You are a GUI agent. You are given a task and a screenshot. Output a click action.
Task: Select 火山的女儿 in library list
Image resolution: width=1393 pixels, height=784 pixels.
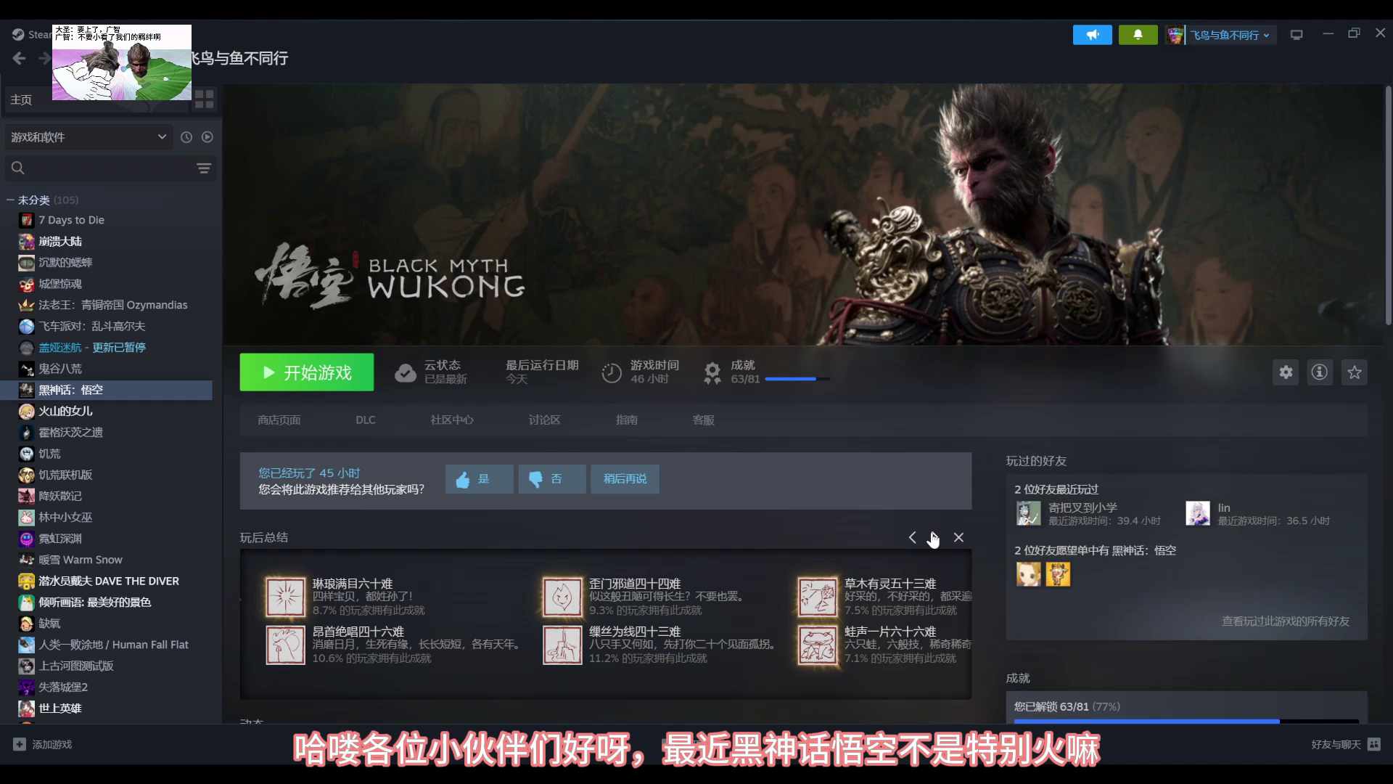(x=65, y=411)
